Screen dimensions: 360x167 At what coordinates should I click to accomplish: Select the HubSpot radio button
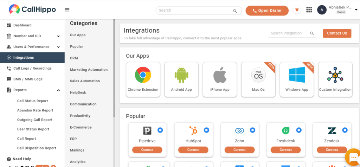pyautogui.click(x=206, y=130)
